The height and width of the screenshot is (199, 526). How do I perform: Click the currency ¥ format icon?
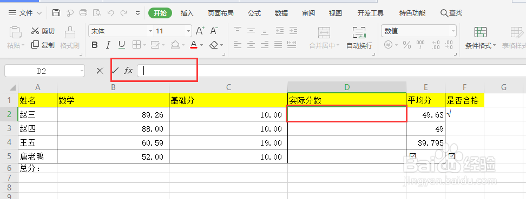pos(388,45)
